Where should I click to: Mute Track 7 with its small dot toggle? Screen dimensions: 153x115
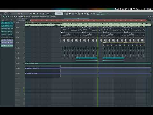point(24,57)
